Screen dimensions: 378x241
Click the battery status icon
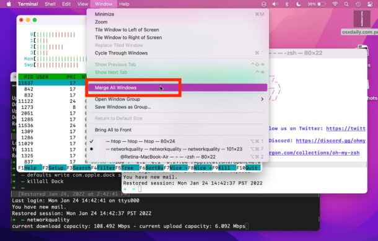(321, 4)
